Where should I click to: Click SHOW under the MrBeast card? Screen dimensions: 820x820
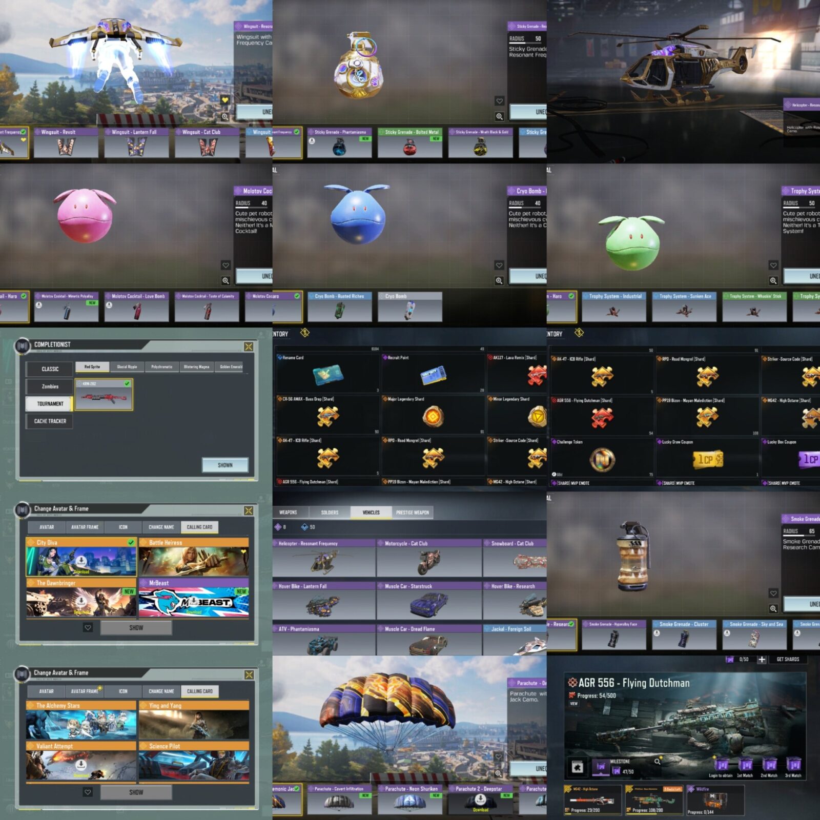click(x=136, y=628)
